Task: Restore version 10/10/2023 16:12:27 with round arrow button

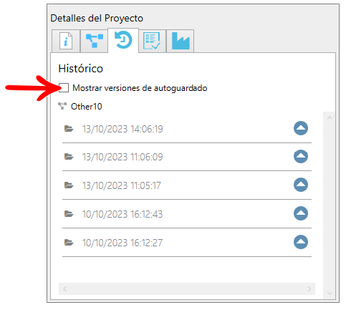Action: pos(301,242)
